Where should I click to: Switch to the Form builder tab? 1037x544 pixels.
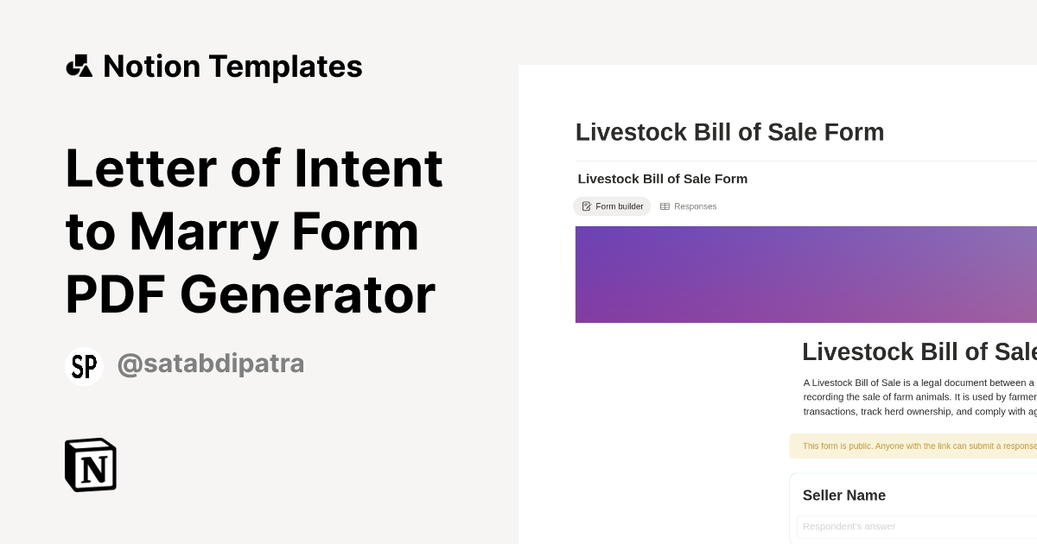coord(612,206)
